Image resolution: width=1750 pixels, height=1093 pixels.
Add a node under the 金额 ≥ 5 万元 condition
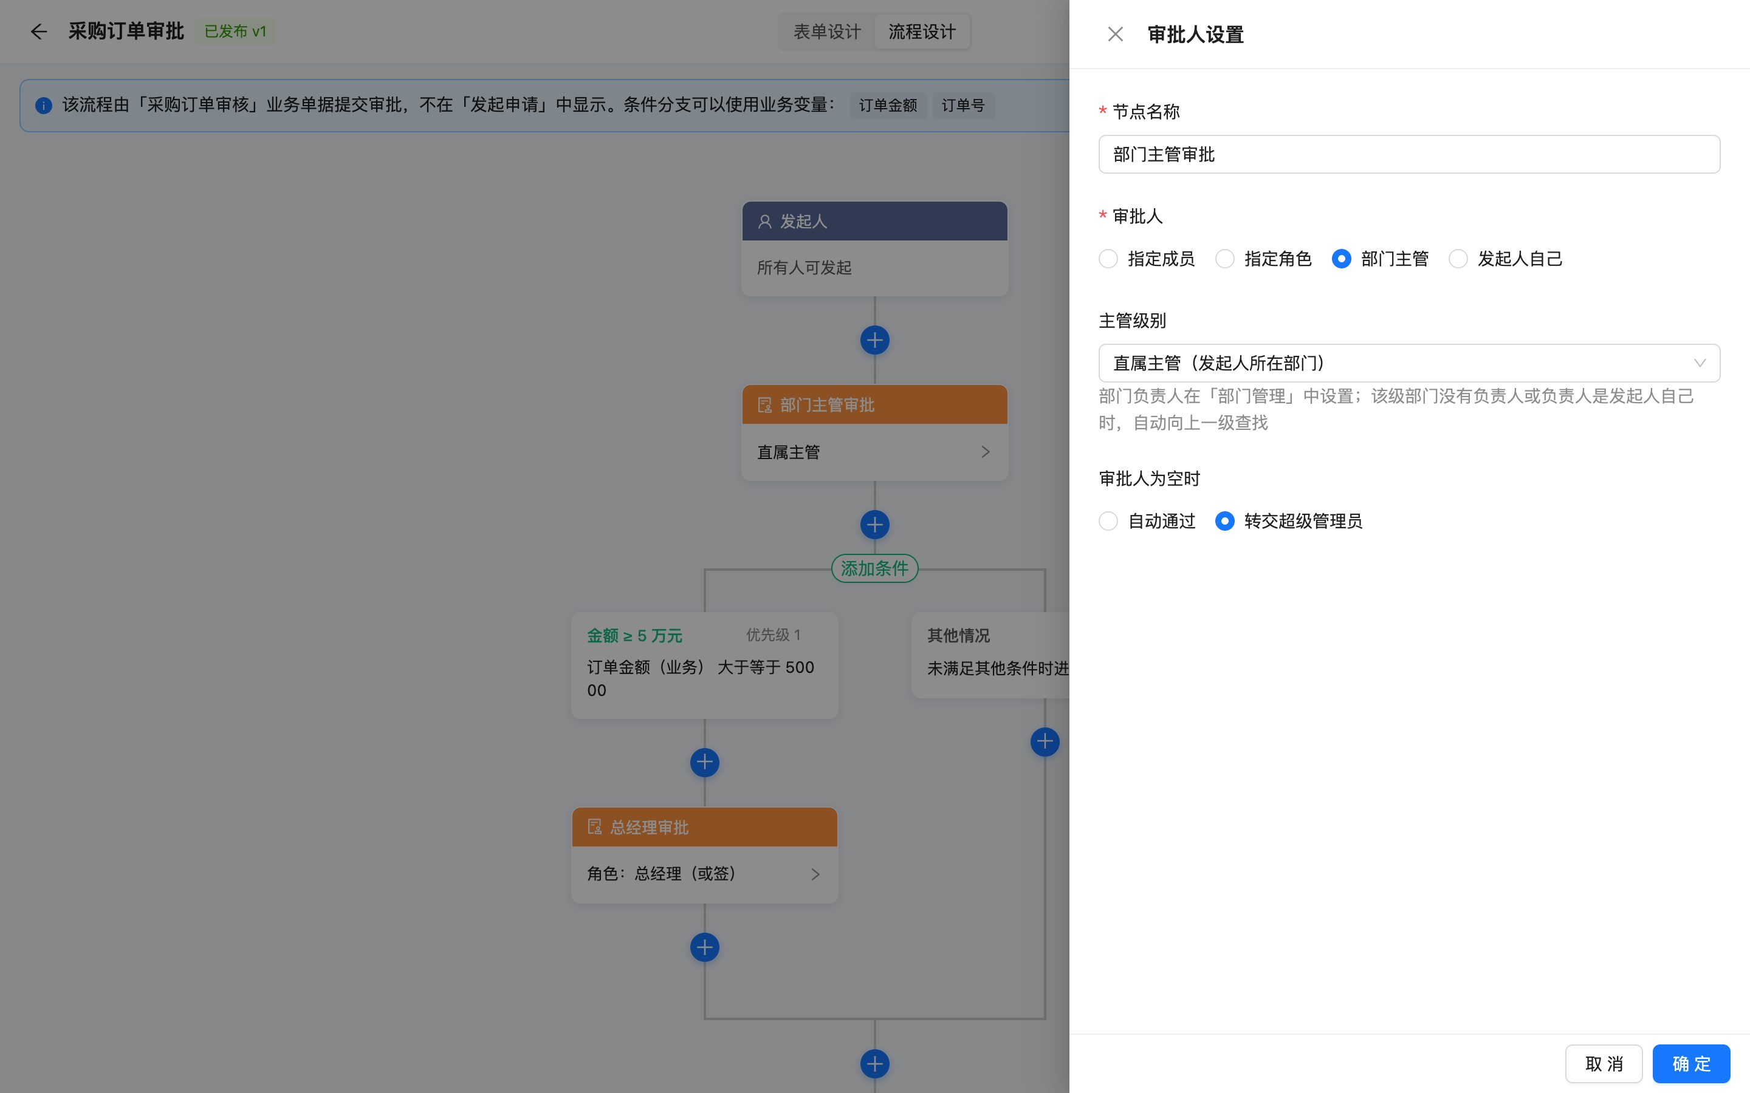pyautogui.click(x=704, y=763)
